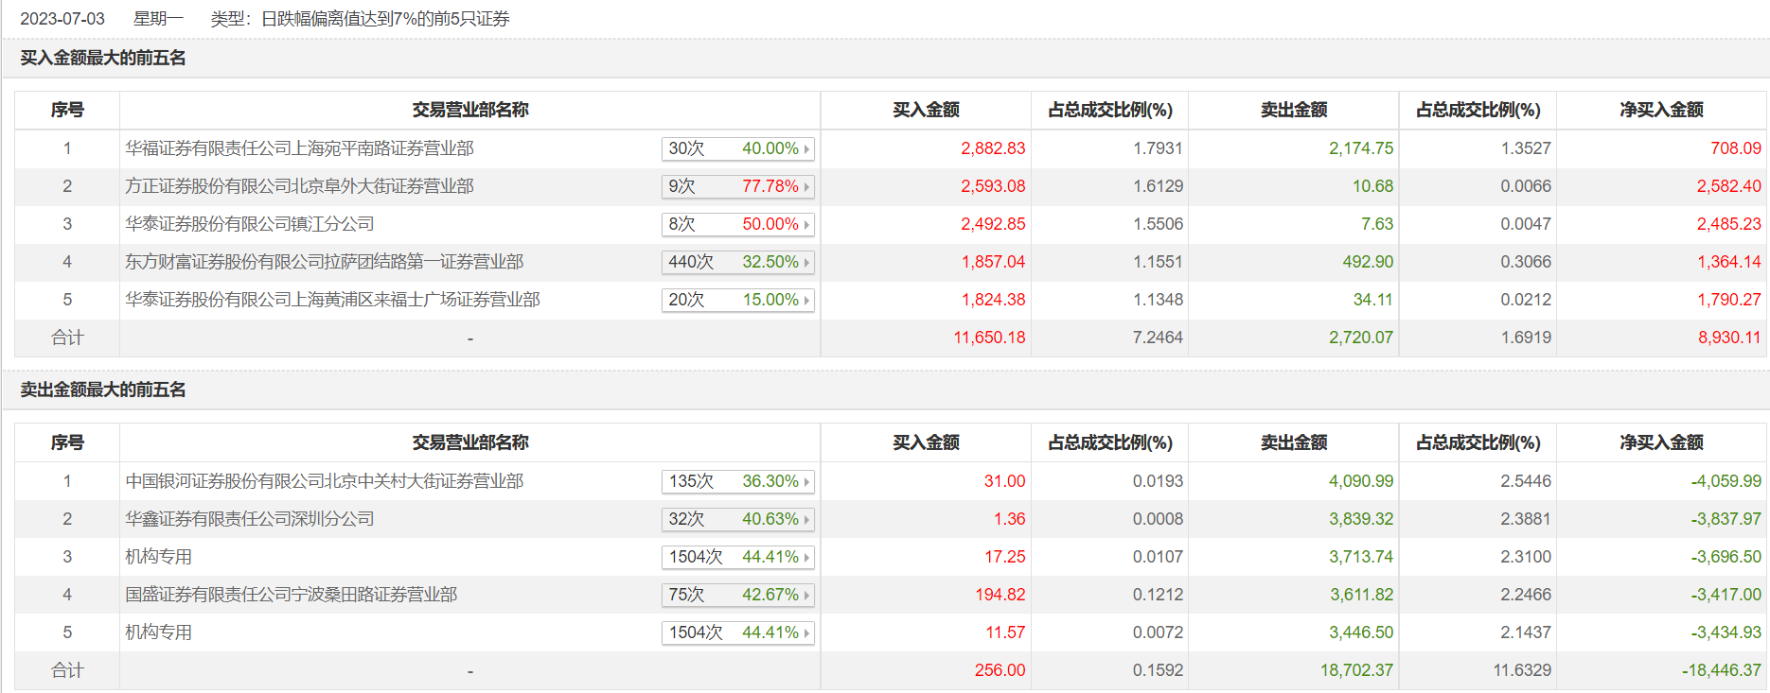Select buy amount 2,593.08
The image size is (1770, 693).
tap(993, 186)
